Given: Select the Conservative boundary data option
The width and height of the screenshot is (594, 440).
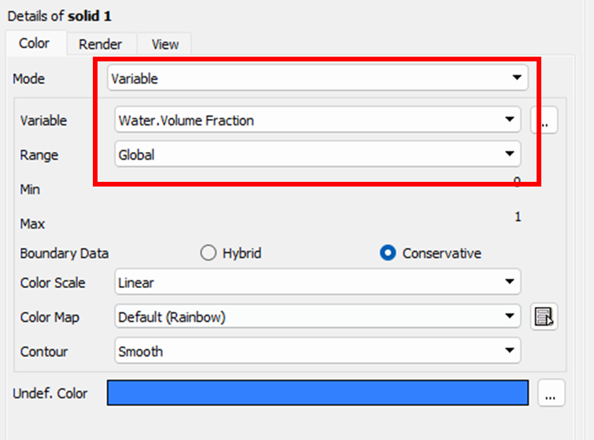Looking at the screenshot, I should (x=430, y=253).
